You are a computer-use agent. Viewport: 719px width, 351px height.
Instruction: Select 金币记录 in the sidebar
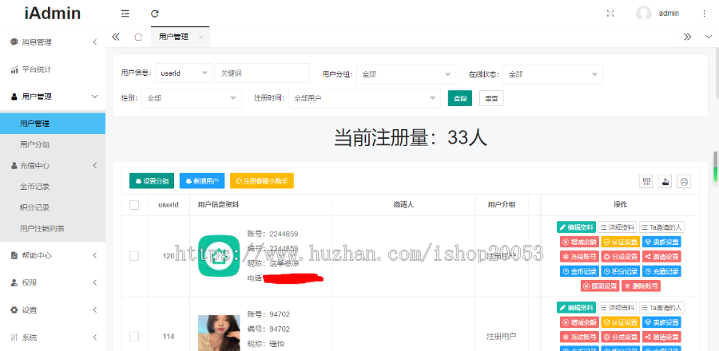pyautogui.click(x=53, y=187)
